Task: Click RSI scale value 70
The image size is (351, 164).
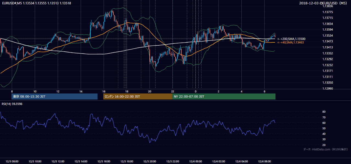Action: point(324,117)
